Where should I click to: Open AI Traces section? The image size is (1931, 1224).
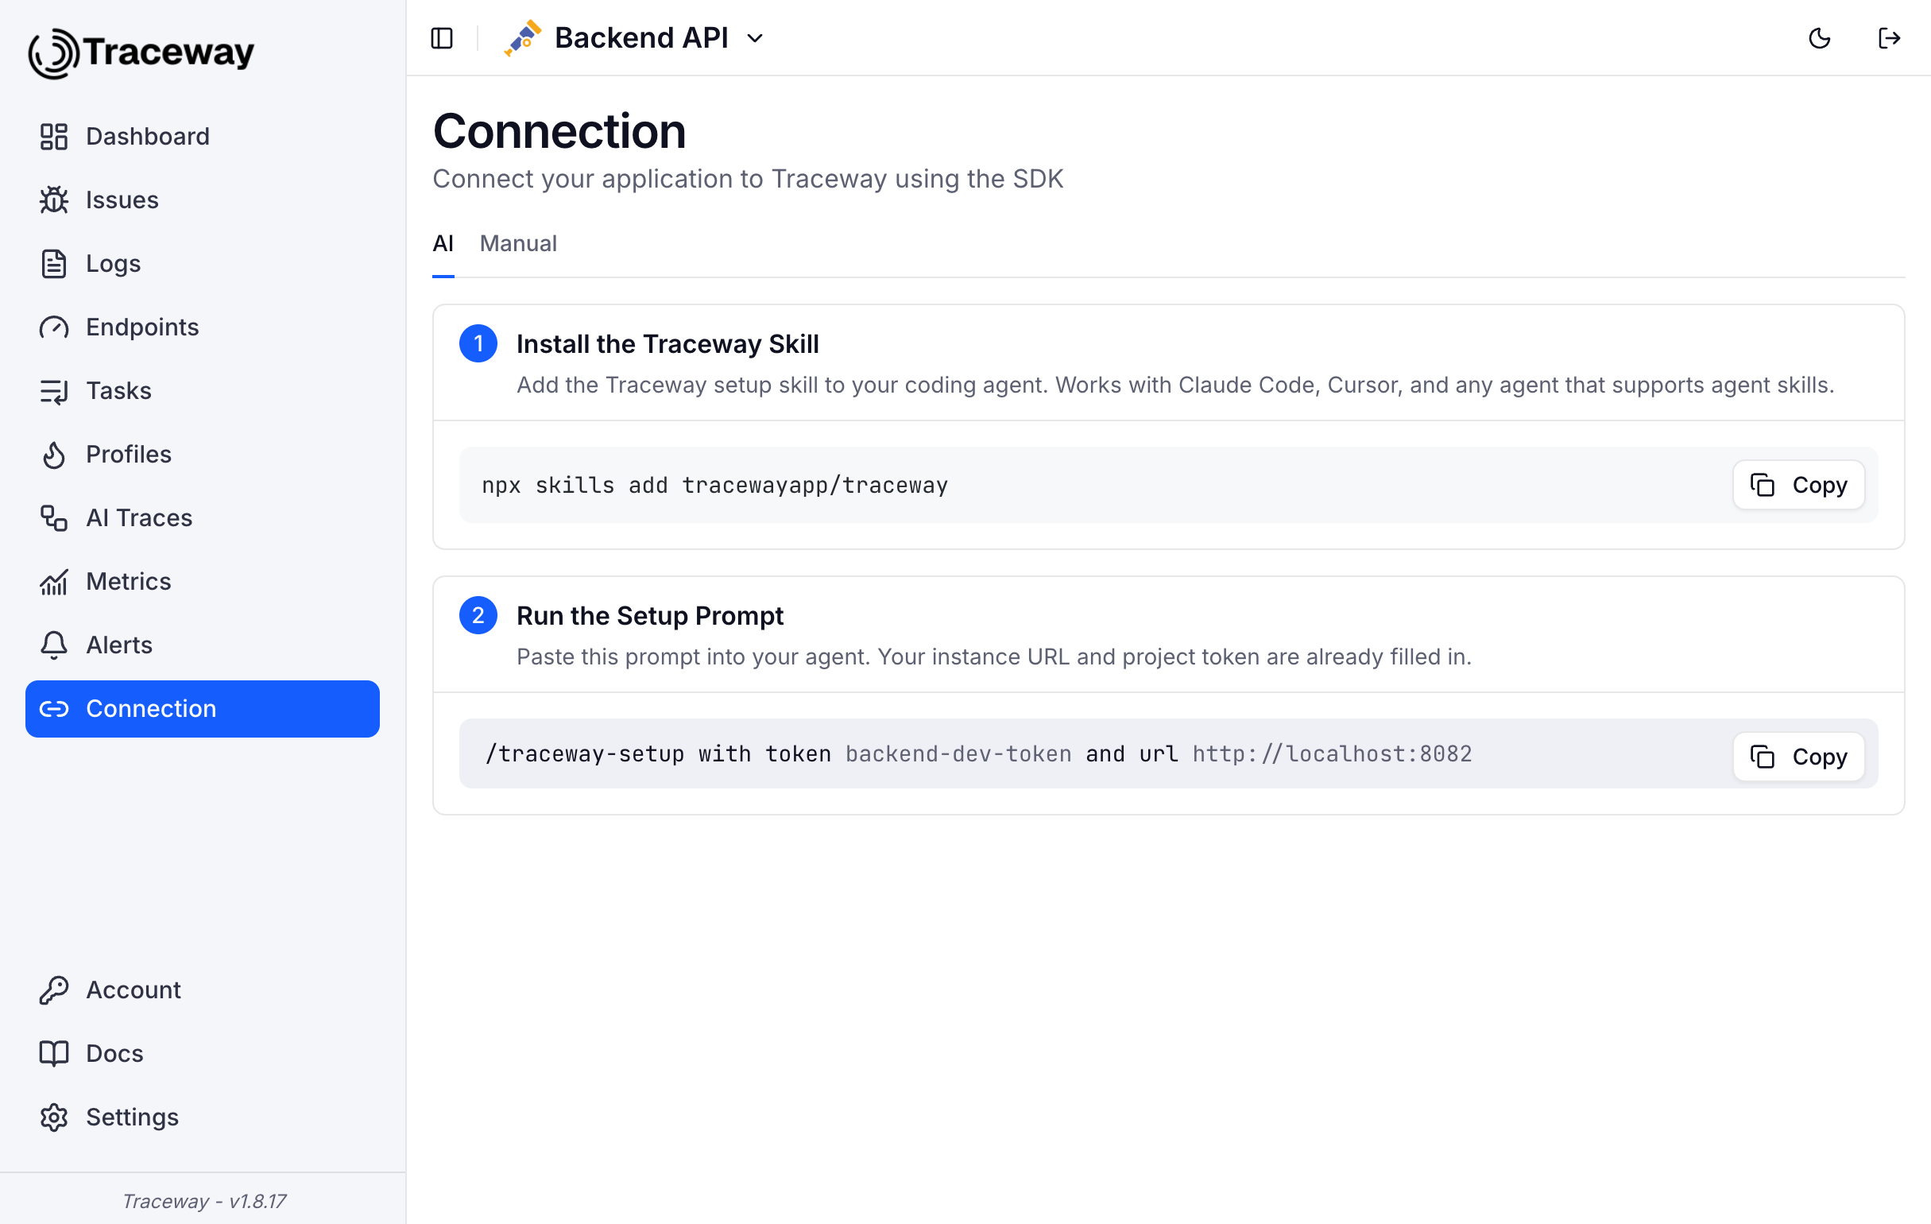pyautogui.click(x=202, y=518)
